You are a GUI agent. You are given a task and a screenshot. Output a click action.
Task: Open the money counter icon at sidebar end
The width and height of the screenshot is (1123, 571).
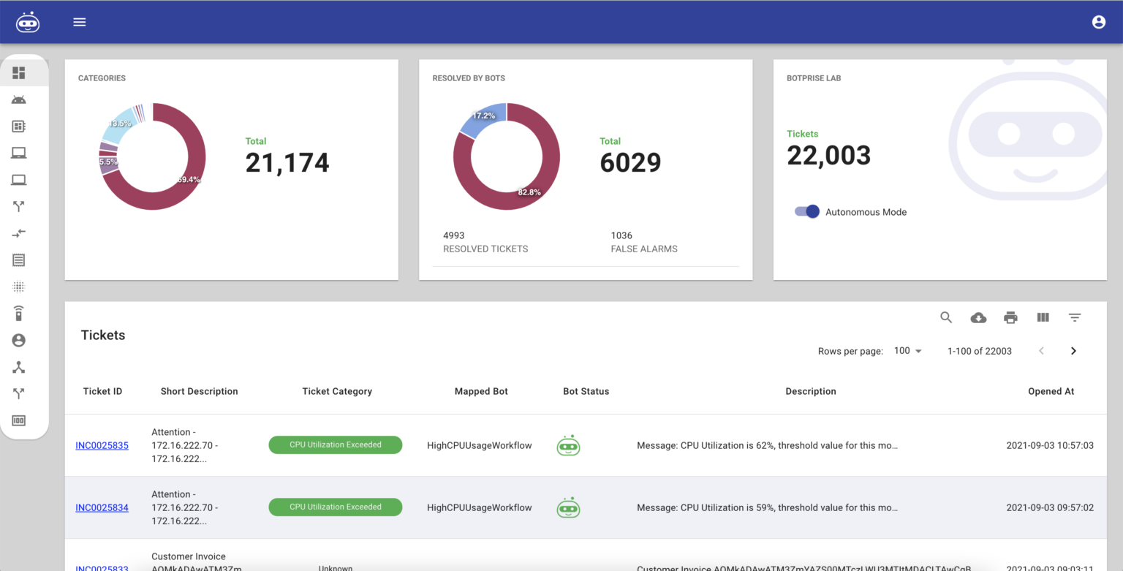[x=19, y=420]
